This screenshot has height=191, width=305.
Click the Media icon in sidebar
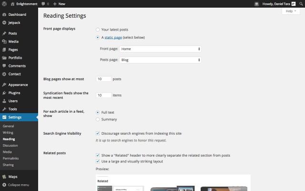(4, 42)
